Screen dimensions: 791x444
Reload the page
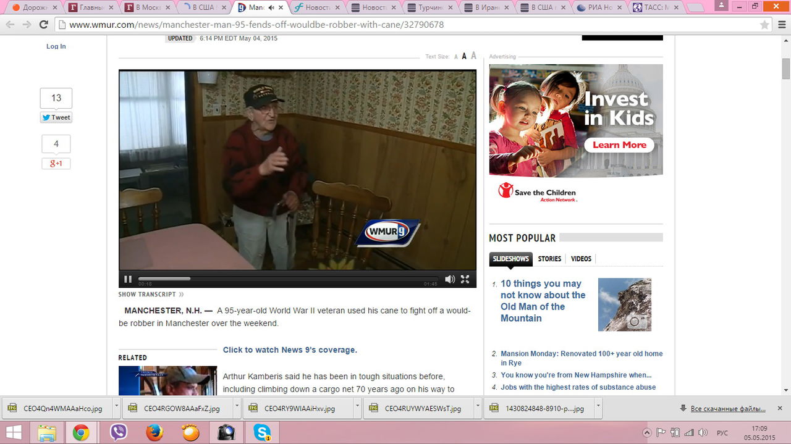click(x=43, y=25)
